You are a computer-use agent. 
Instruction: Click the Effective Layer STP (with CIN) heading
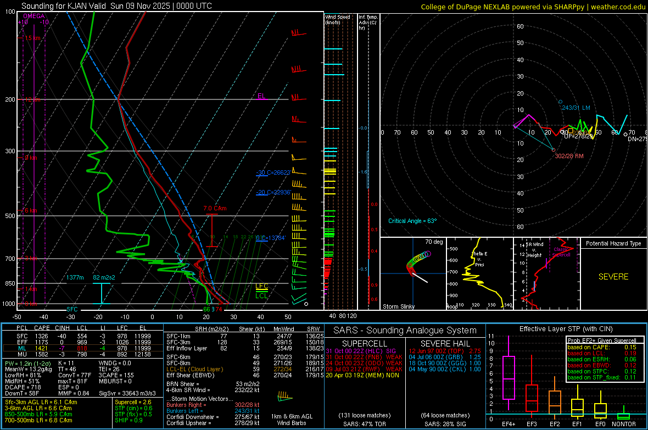coord(566,329)
